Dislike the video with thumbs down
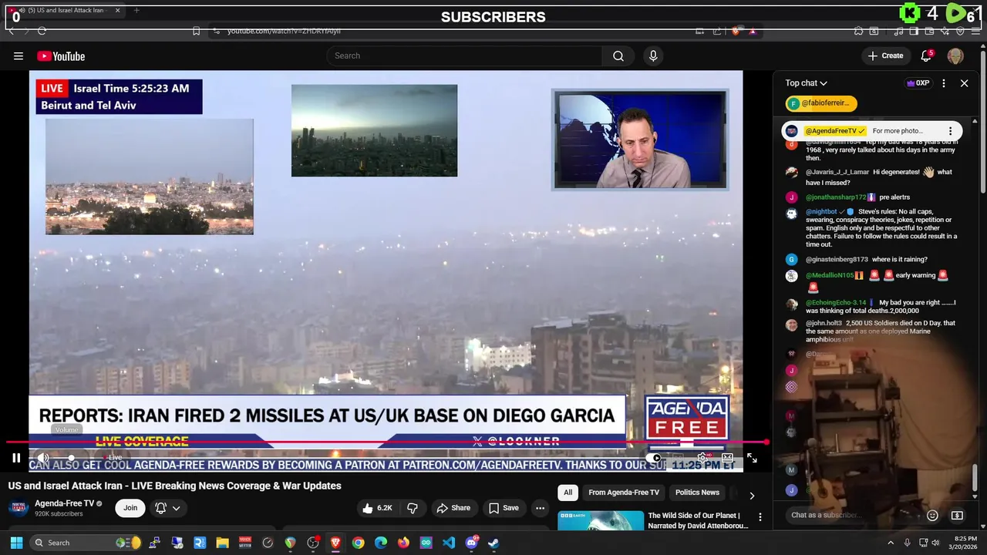The width and height of the screenshot is (987, 555). [413, 508]
